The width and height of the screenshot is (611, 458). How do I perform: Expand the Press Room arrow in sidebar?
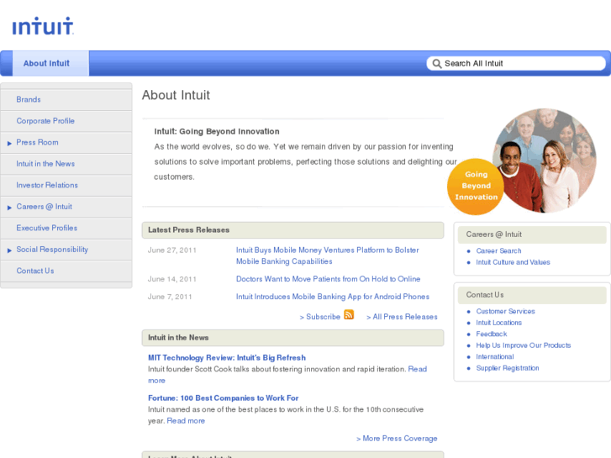(x=9, y=143)
